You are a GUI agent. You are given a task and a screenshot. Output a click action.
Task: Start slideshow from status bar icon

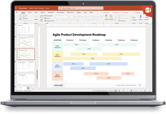pyautogui.click(x=123, y=91)
